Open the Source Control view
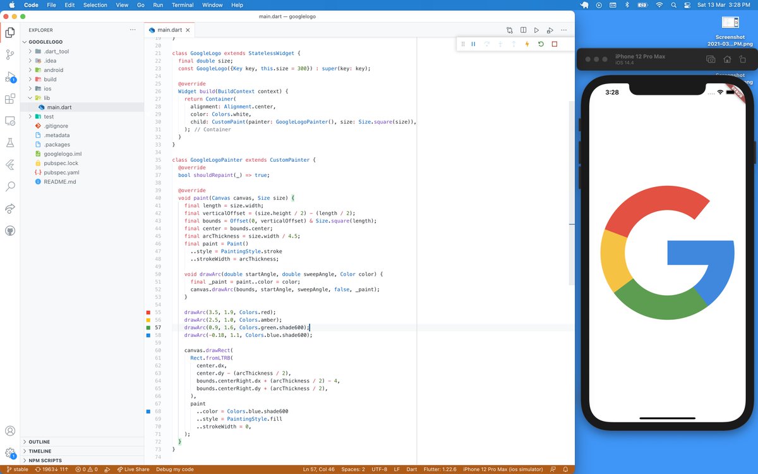The image size is (758, 474). point(10,55)
